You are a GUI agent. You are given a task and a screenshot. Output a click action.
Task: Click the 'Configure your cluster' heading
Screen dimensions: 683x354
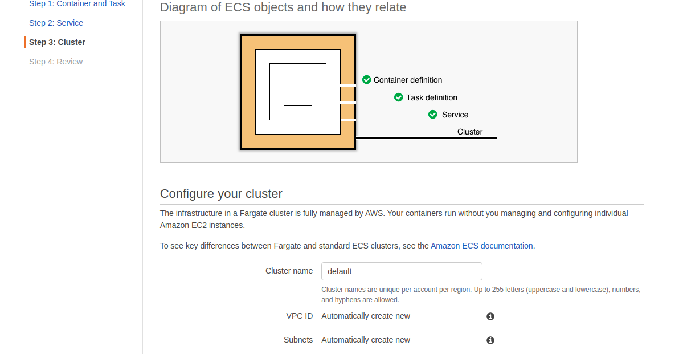coord(221,194)
